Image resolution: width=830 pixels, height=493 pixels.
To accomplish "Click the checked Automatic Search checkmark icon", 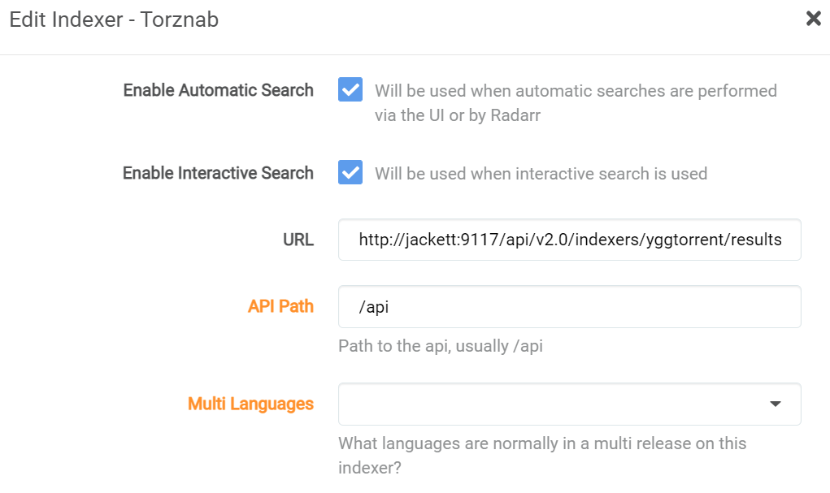I will [350, 89].
